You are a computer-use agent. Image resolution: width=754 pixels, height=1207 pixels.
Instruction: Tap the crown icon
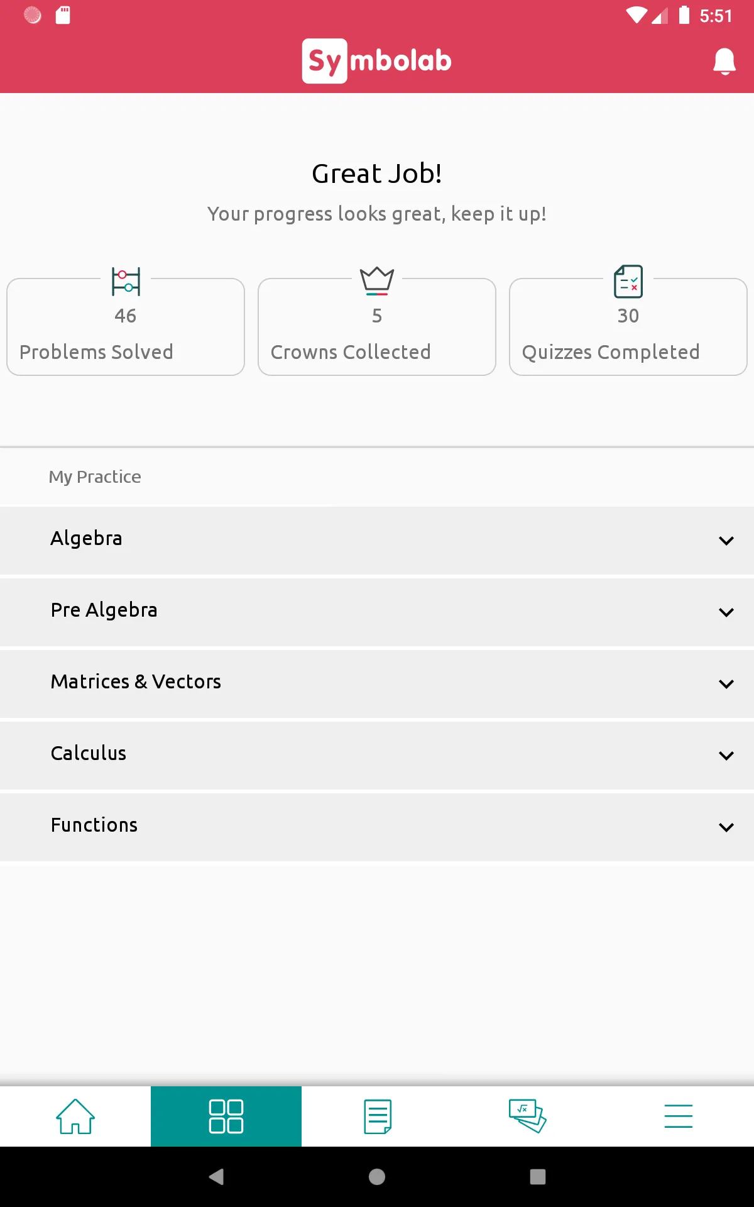[377, 281]
